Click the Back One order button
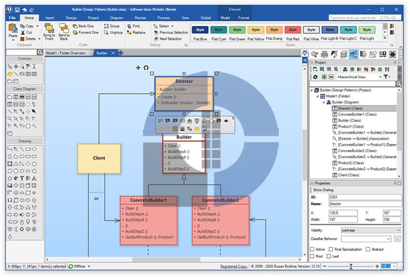410x277 pixels. tap(83, 26)
